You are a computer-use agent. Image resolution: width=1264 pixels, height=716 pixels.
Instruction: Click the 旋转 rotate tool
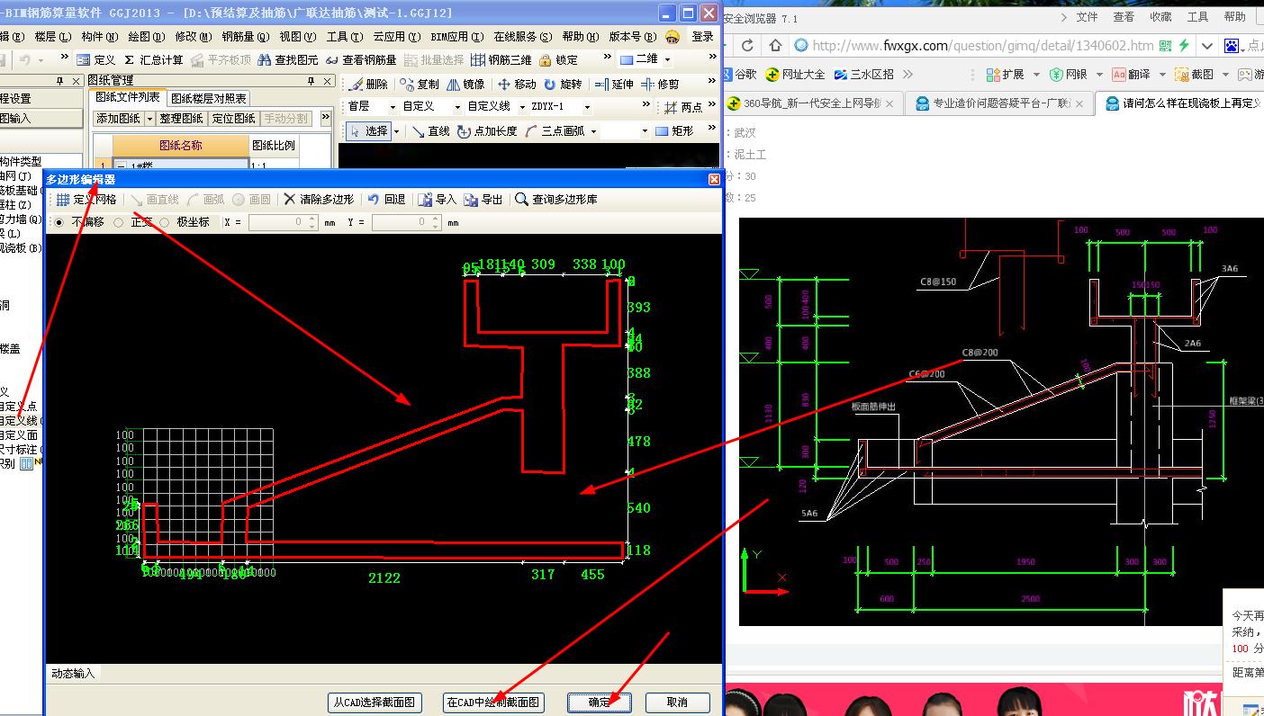(x=564, y=84)
